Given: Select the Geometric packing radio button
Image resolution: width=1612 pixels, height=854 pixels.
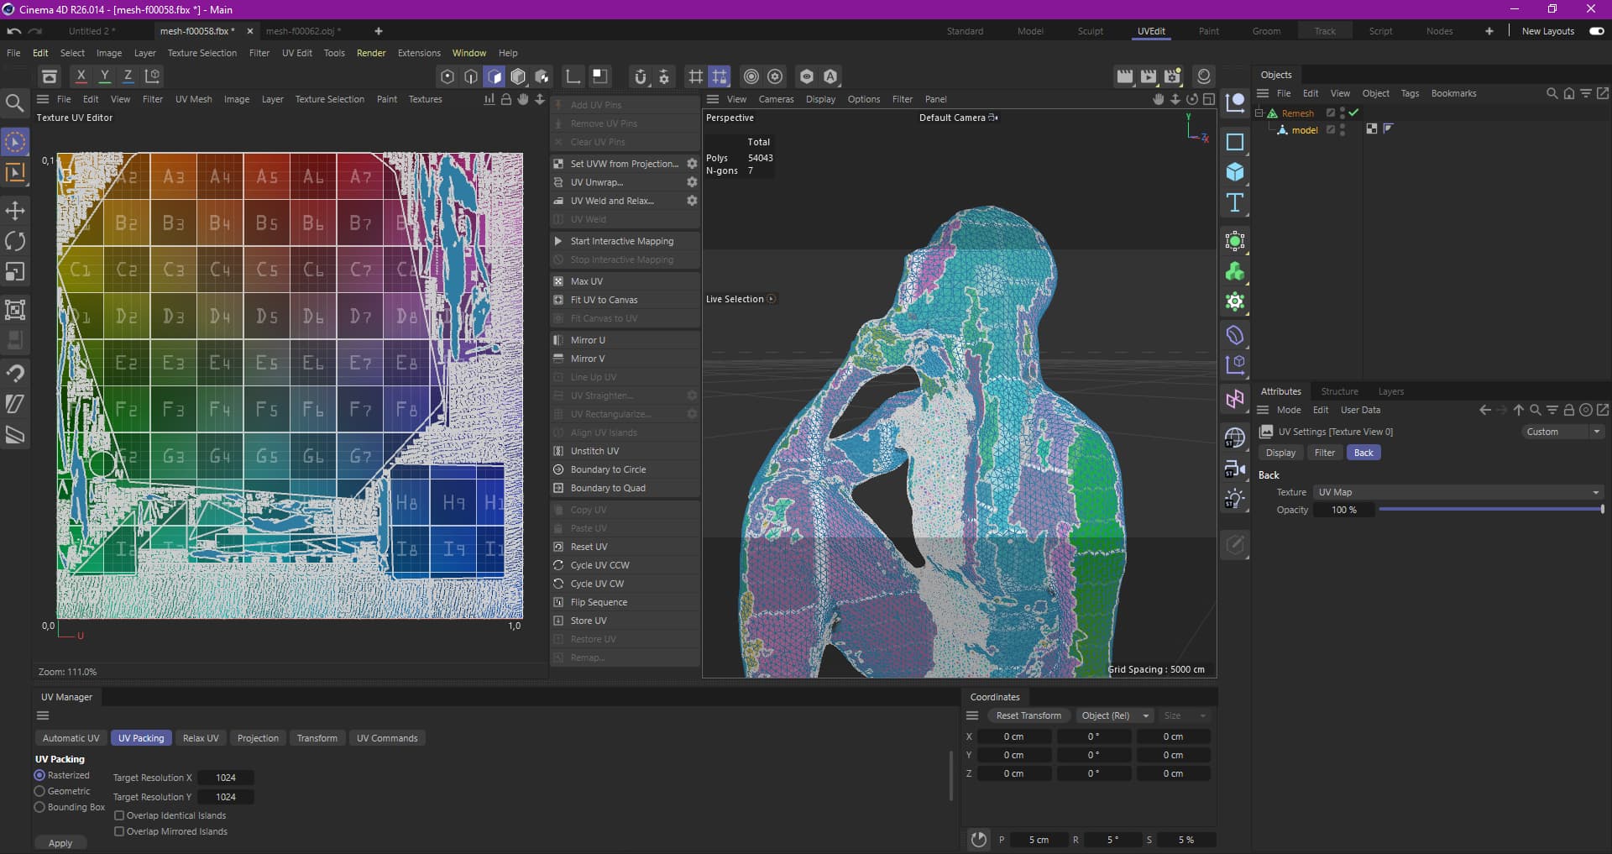Looking at the screenshot, I should 39,791.
